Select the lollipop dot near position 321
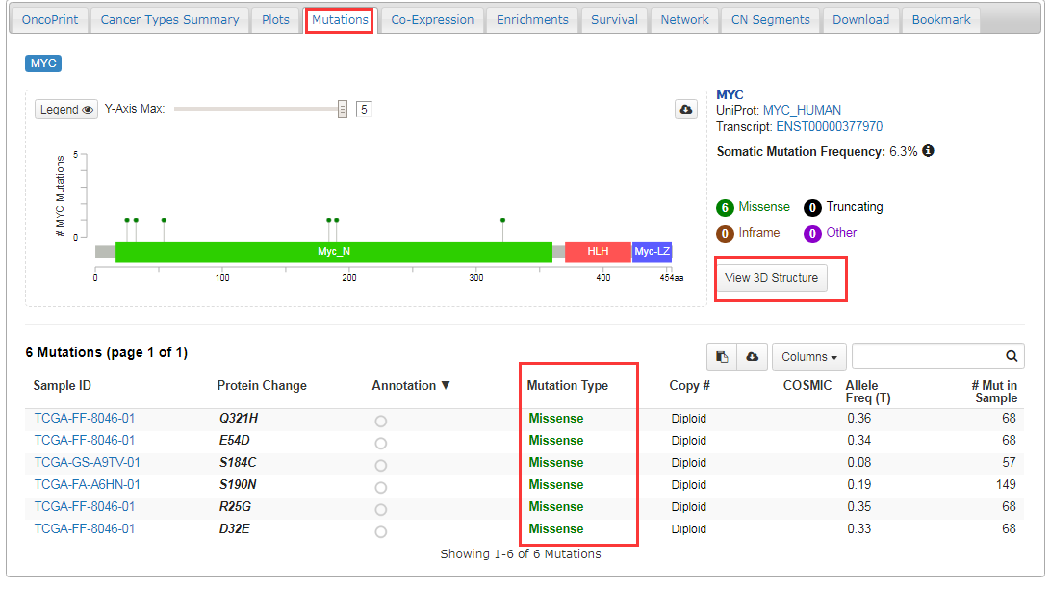This screenshot has width=1050, height=589. (x=502, y=220)
